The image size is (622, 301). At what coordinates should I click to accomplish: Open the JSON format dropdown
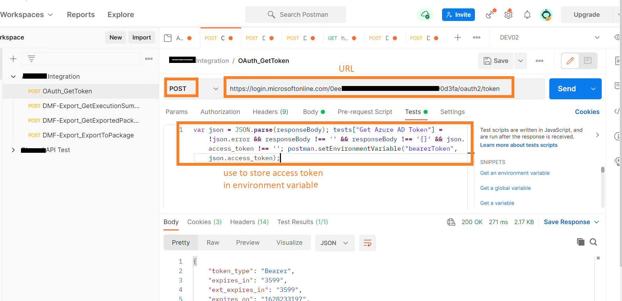click(335, 243)
